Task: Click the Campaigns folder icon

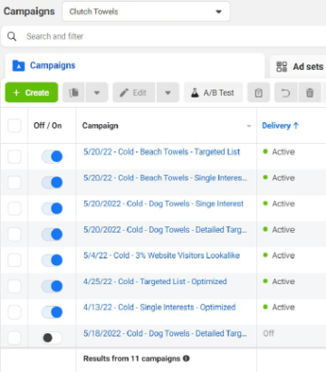Action: coord(18,65)
